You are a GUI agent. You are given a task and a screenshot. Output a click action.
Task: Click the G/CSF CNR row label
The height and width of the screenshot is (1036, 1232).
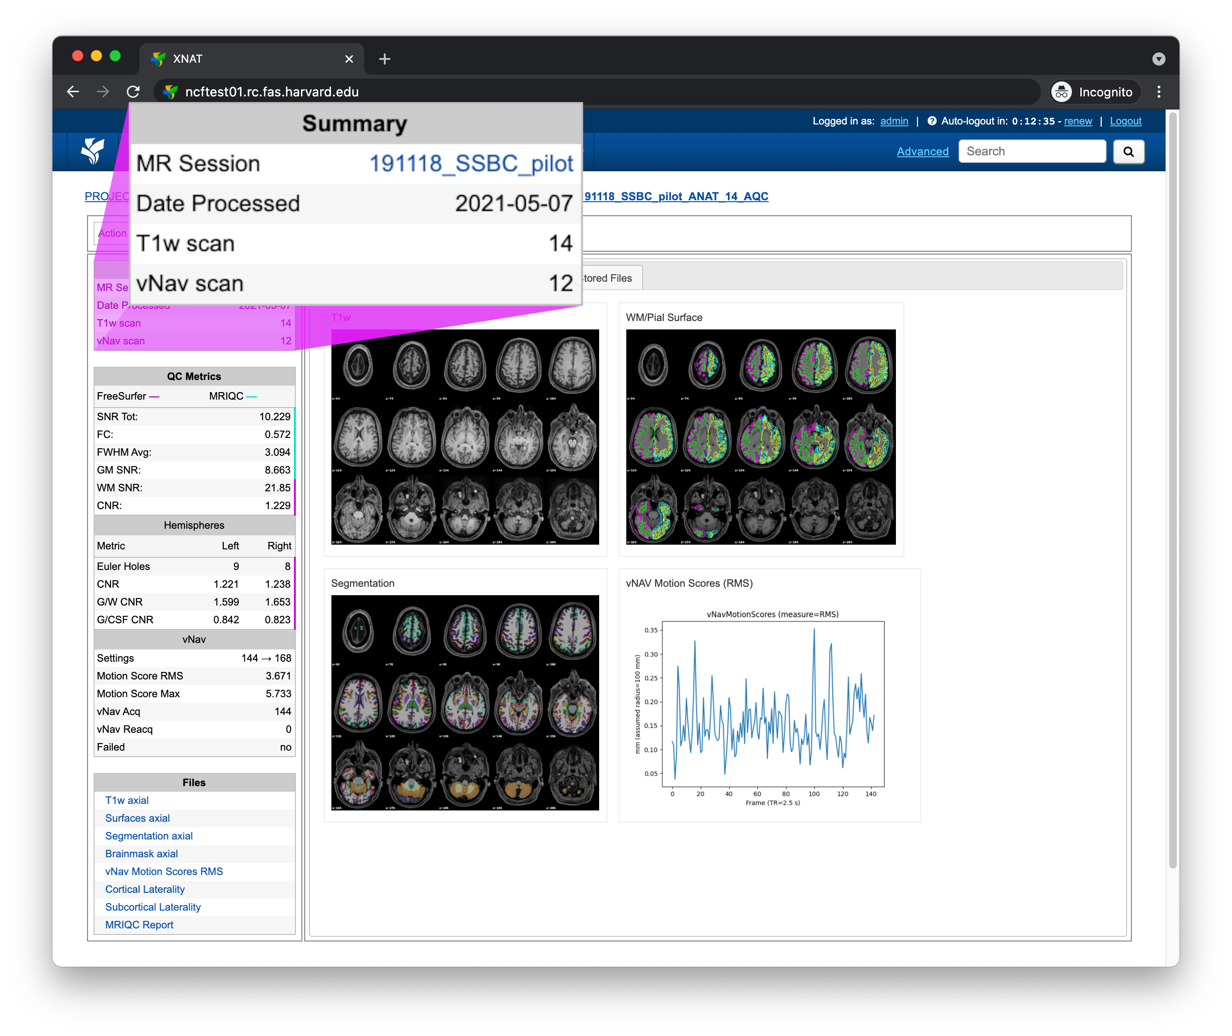tap(125, 620)
